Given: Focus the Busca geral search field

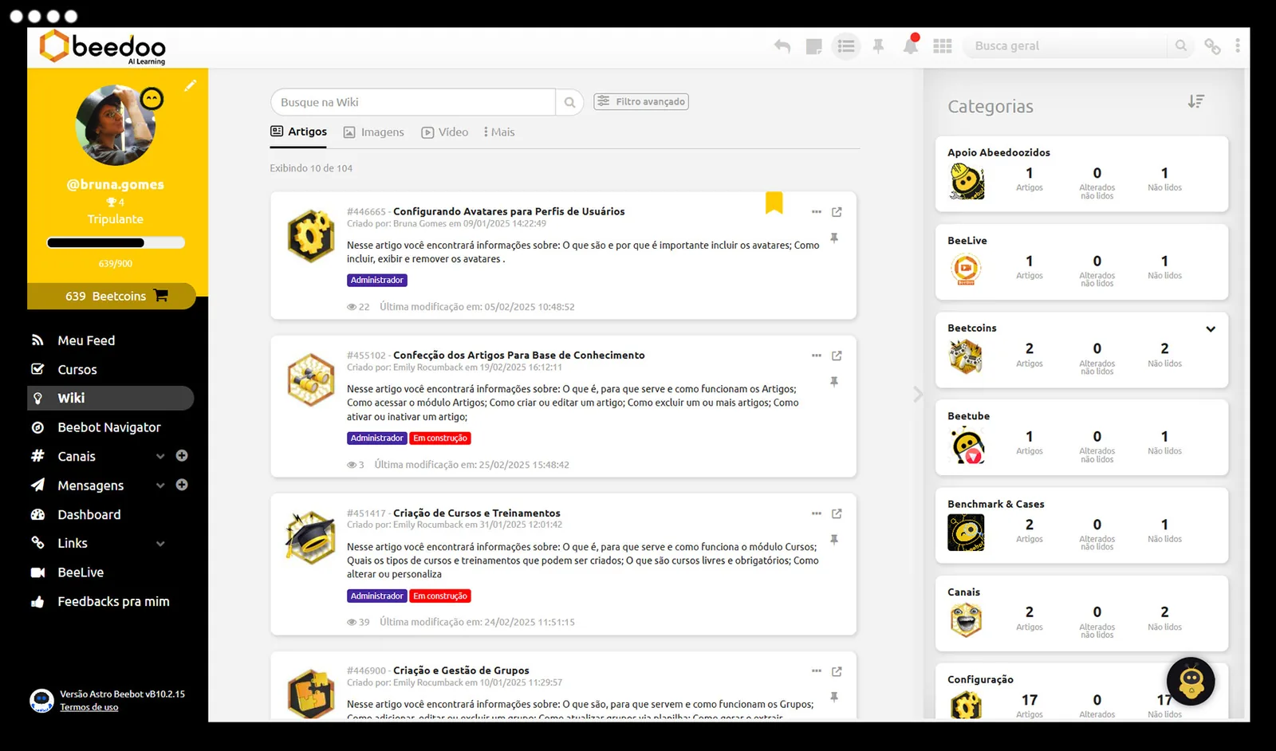Looking at the screenshot, I should point(1065,46).
